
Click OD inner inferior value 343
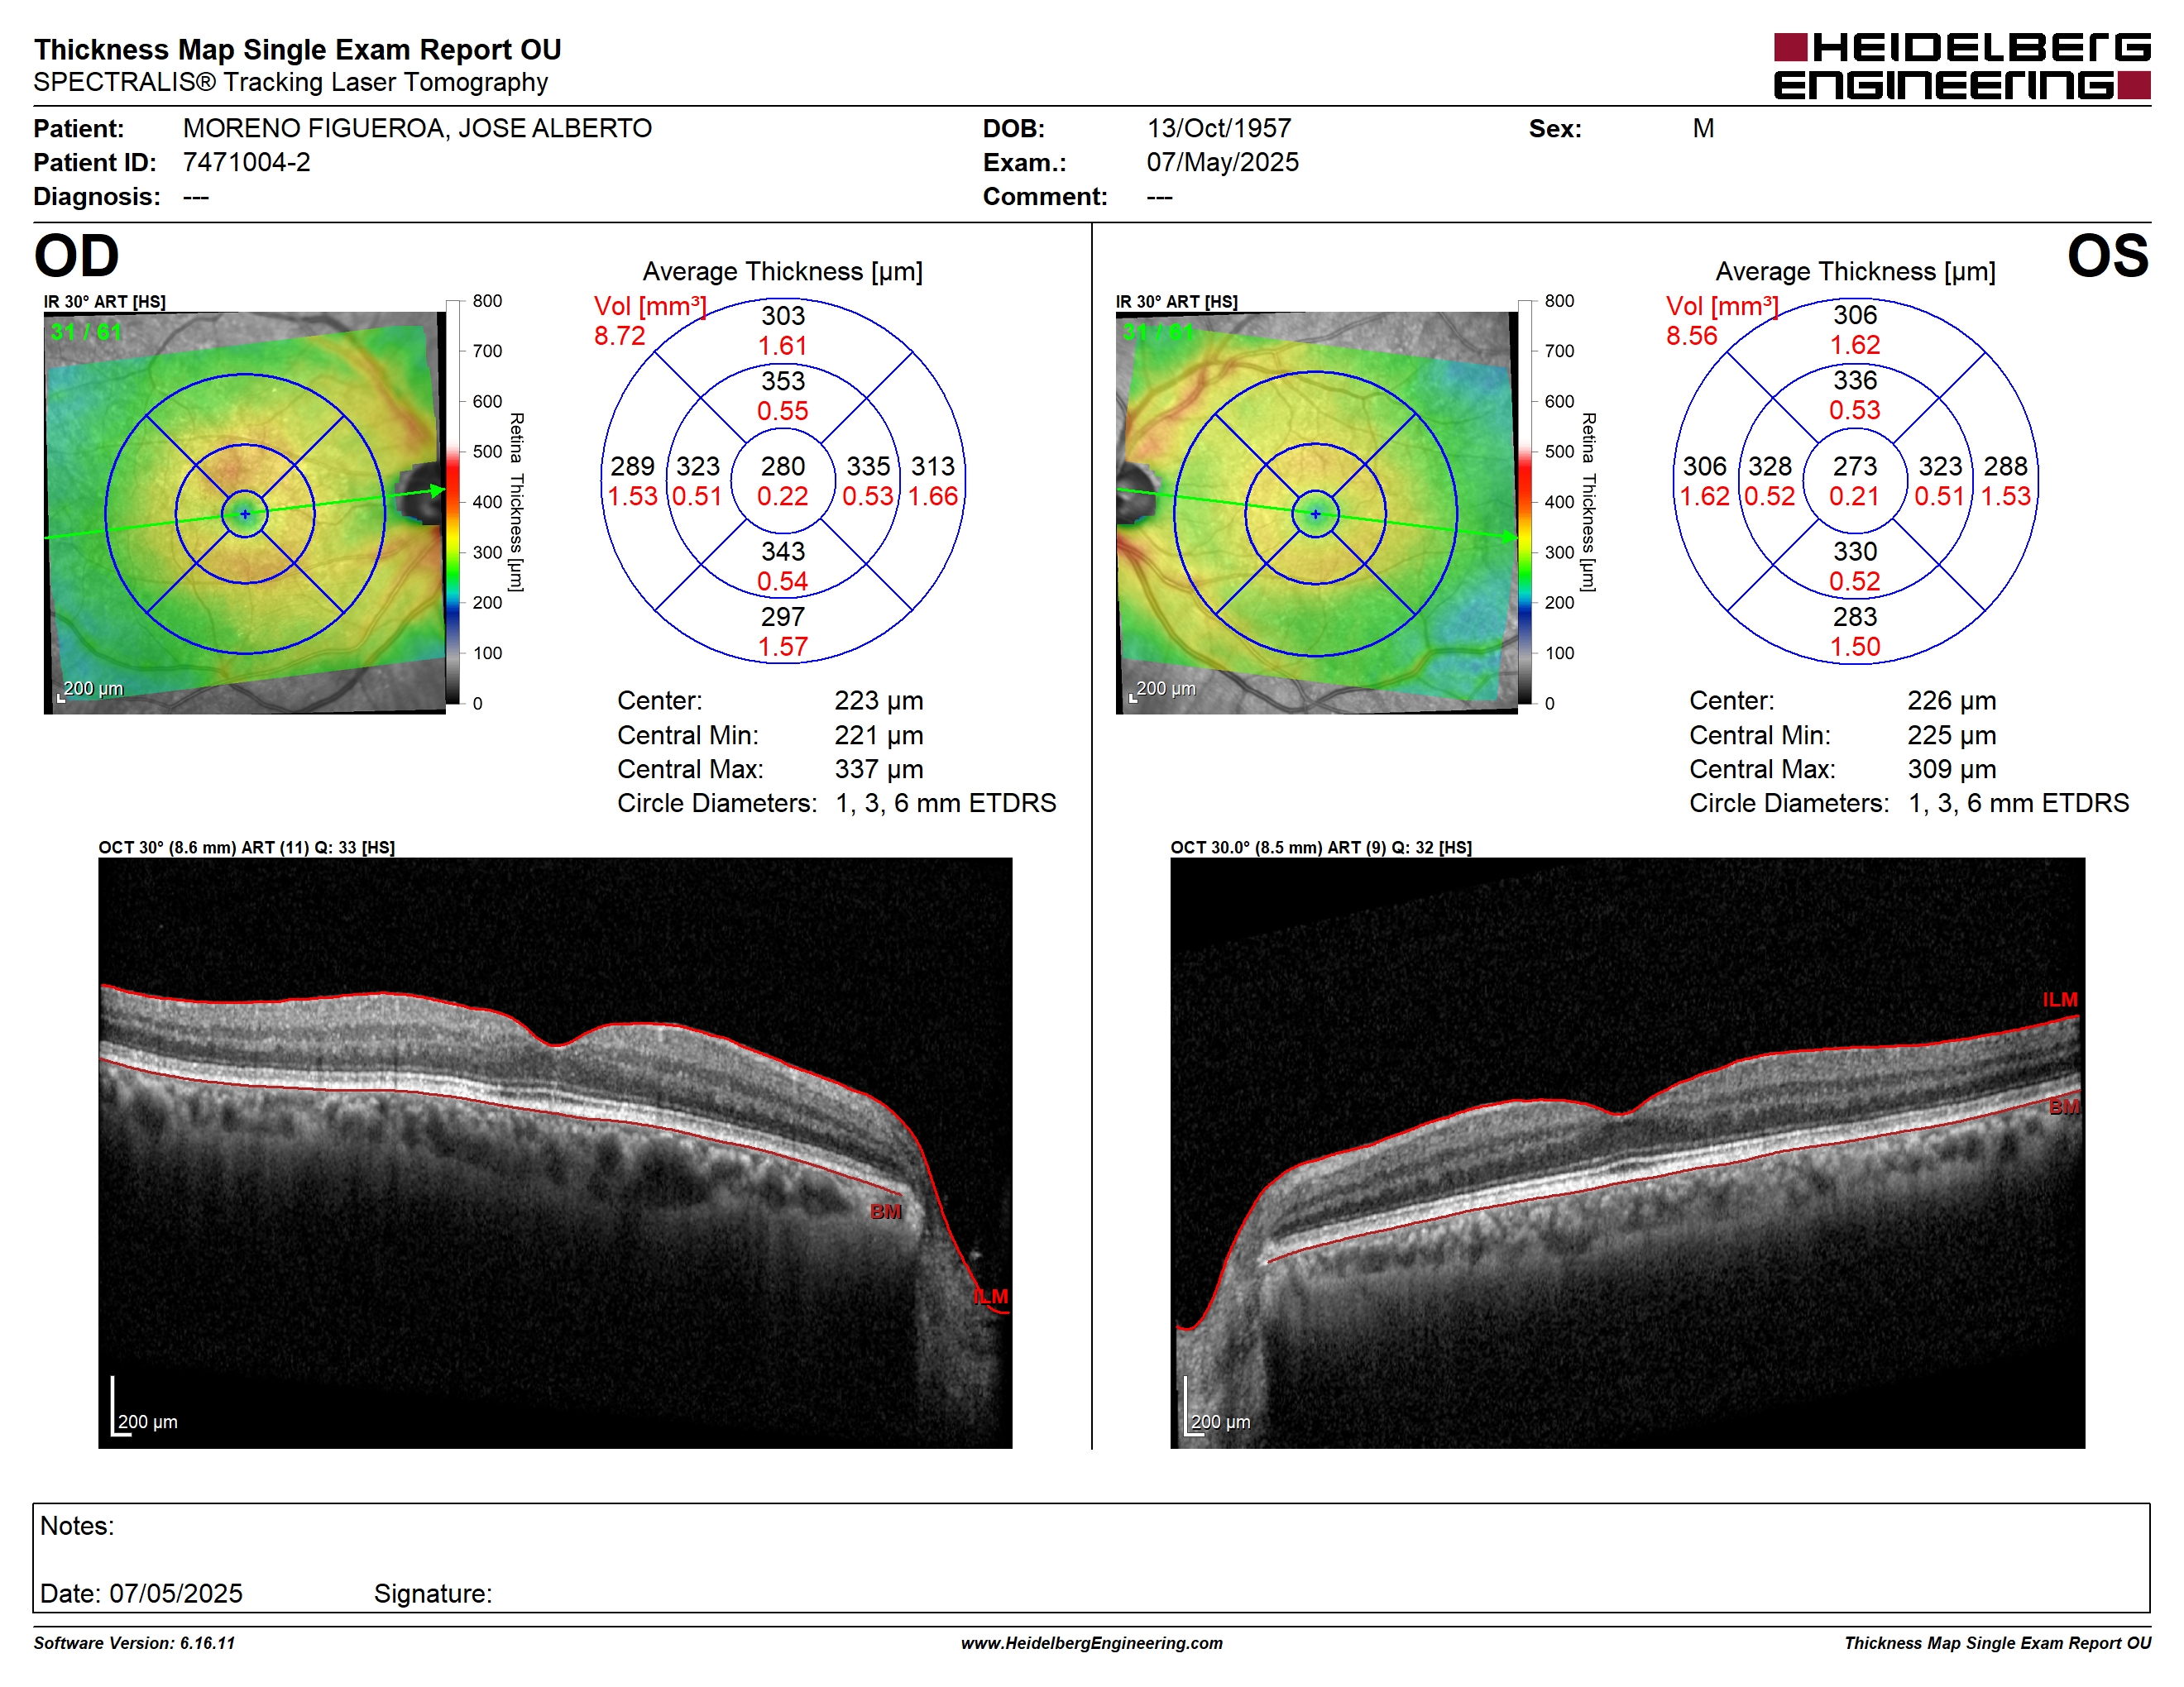[782, 552]
